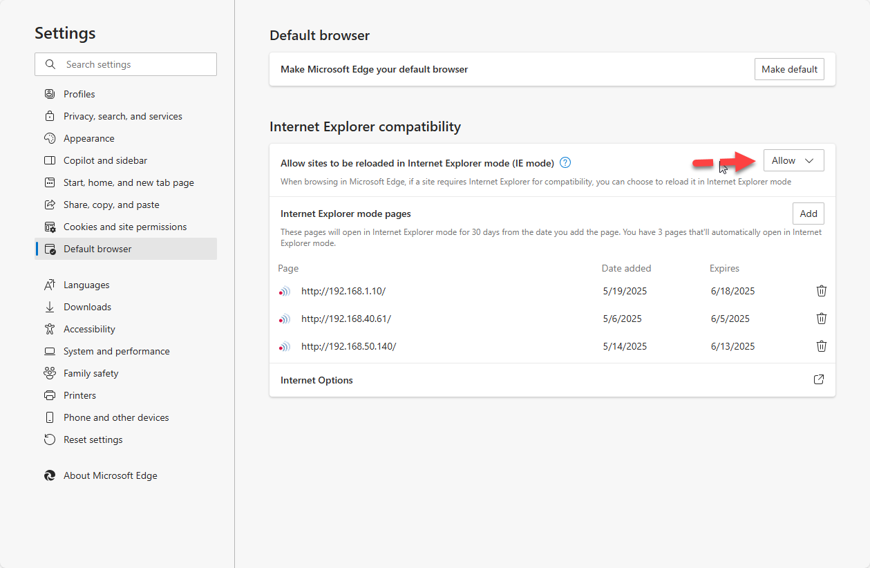This screenshot has height=568, width=870.
Task: Click the Downloads arrow icon
Action: tap(50, 307)
